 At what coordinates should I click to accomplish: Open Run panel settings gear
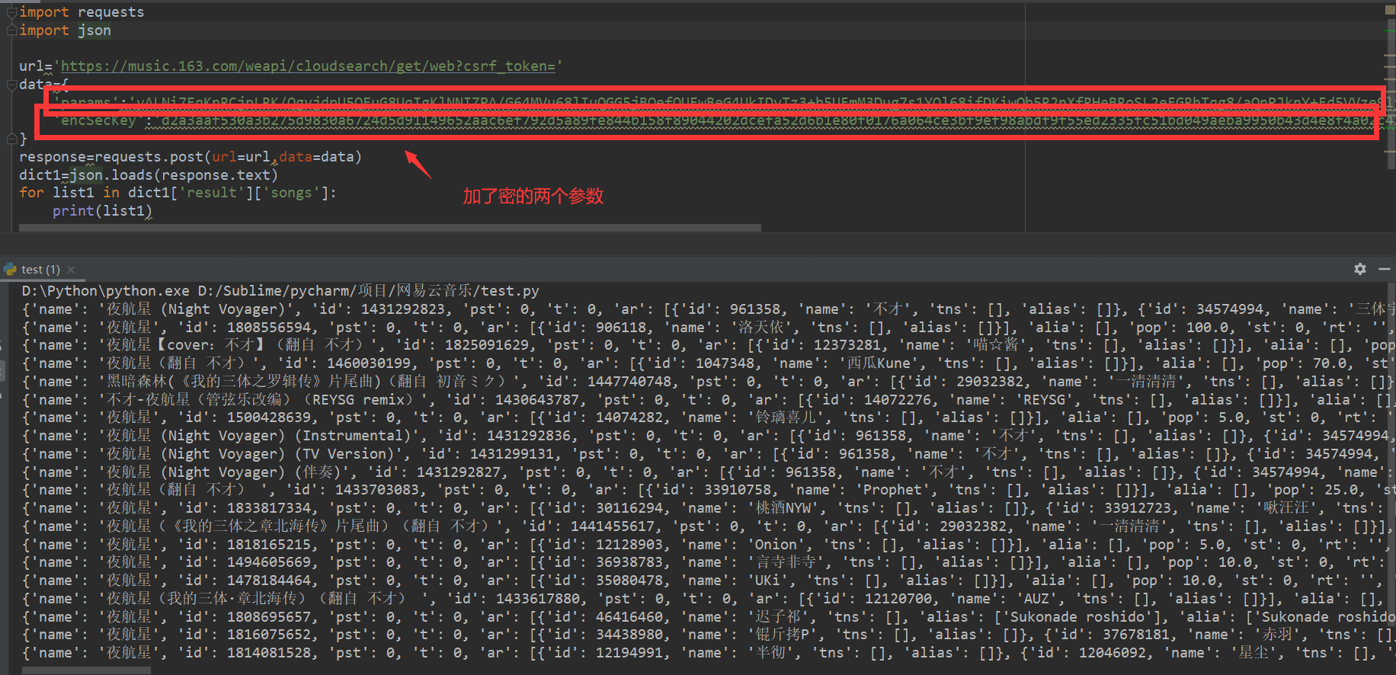[1360, 269]
